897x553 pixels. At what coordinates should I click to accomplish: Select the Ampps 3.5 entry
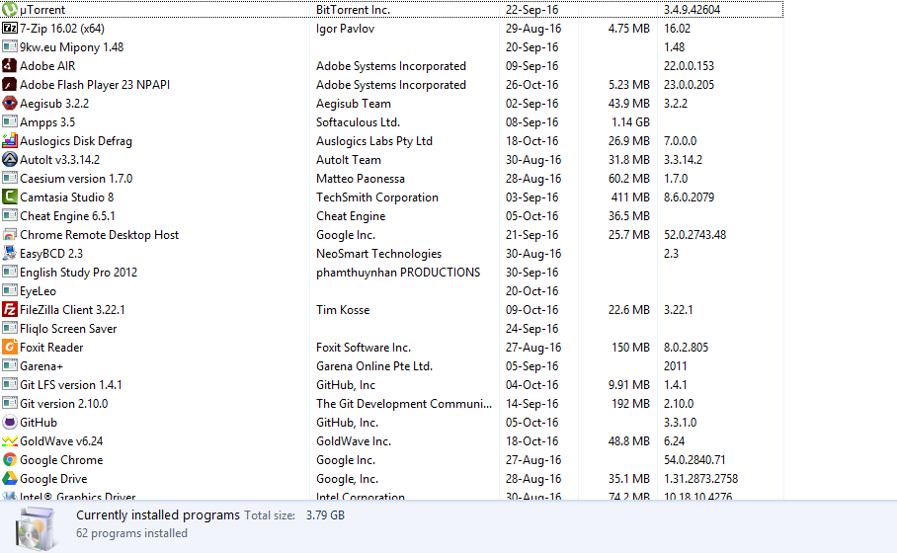[47, 122]
